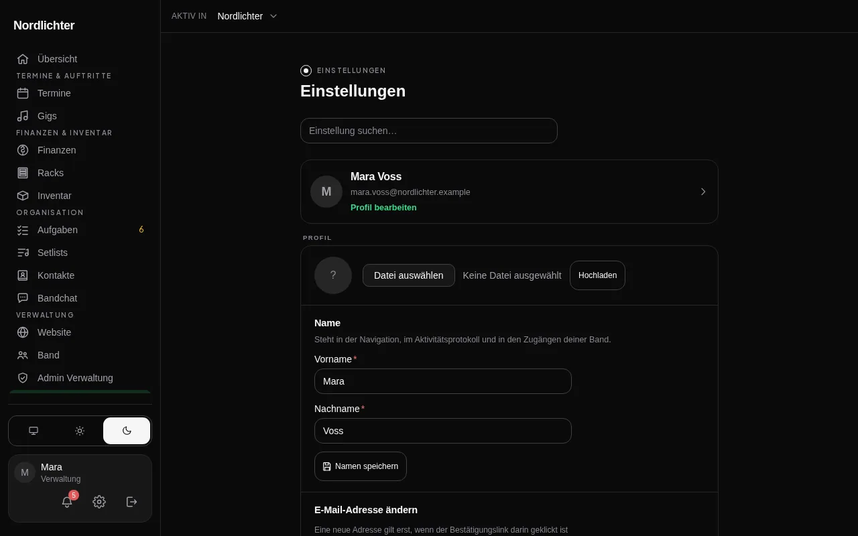Click the Datei auswählen button
This screenshot has width=858, height=536.
(409, 275)
